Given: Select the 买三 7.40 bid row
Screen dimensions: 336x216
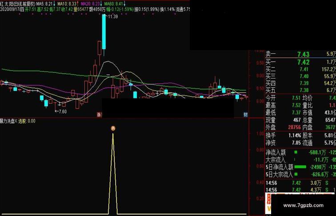Looking at the screenshot, I should tap(300, 76).
